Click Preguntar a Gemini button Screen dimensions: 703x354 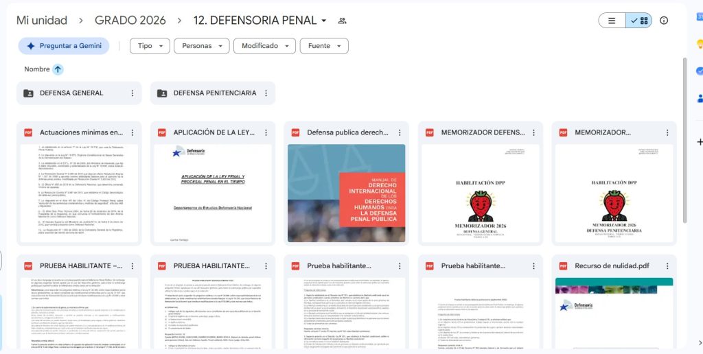click(x=64, y=46)
